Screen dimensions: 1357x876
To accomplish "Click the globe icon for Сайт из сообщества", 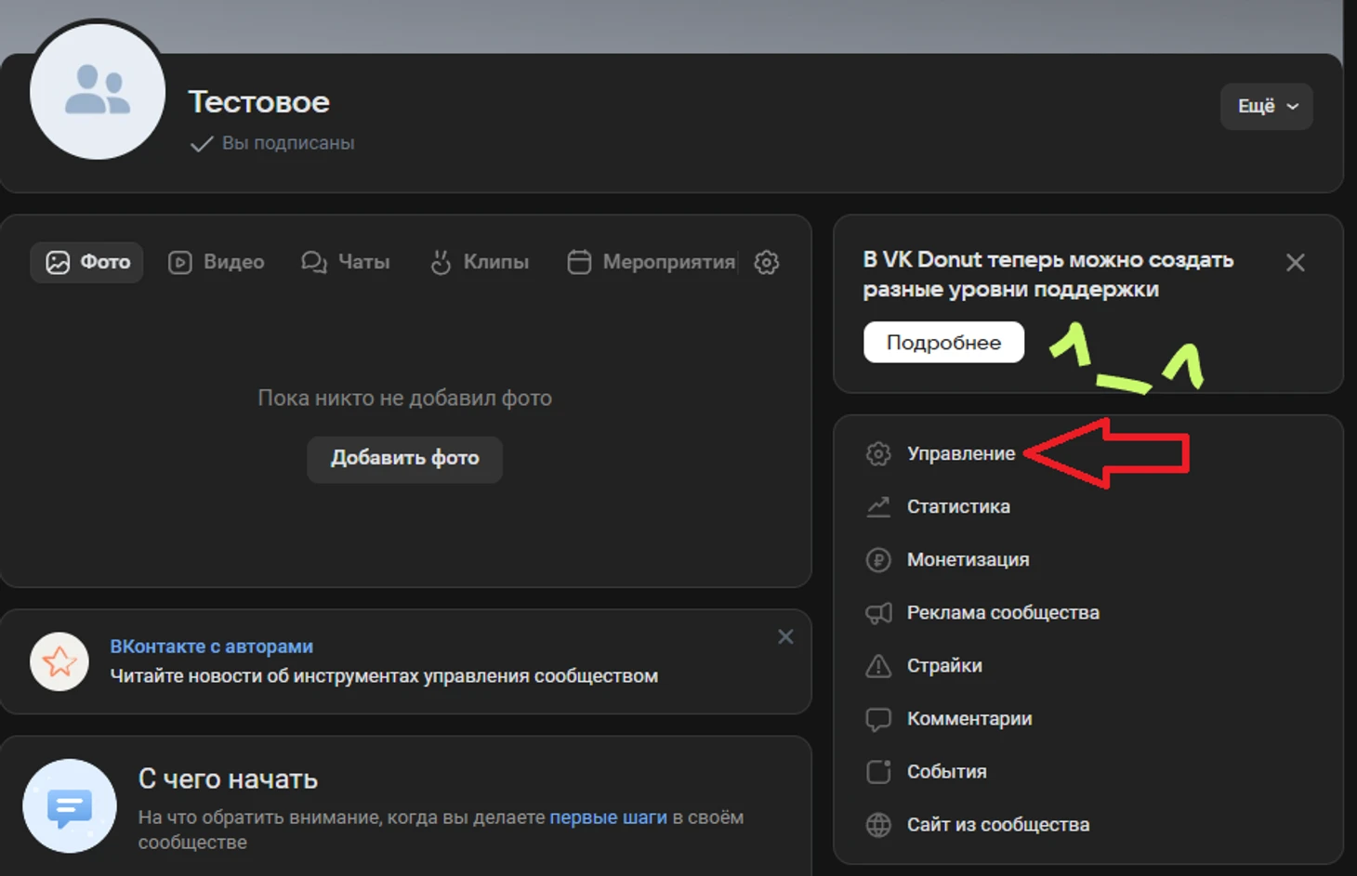I will click(x=878, y=825).
